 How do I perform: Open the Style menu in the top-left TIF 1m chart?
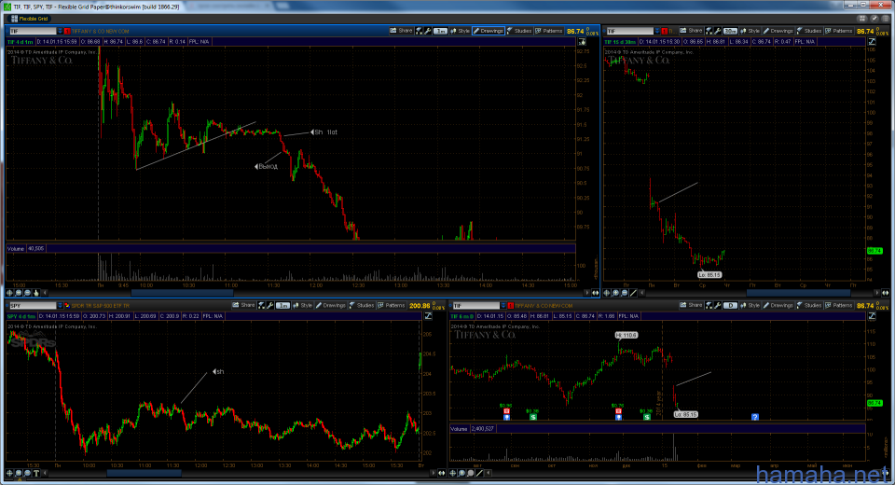(460, 31)
